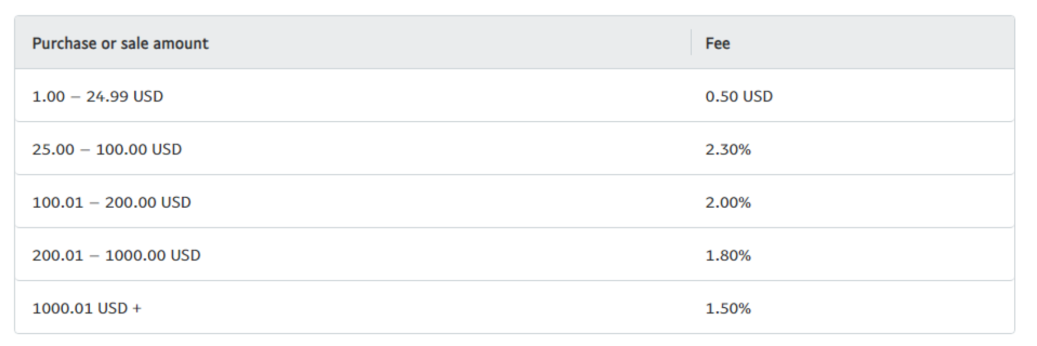Select the 100.01 – 200.00 USD row
Viewport: 1037px width, 346px height.
[514, 202]
